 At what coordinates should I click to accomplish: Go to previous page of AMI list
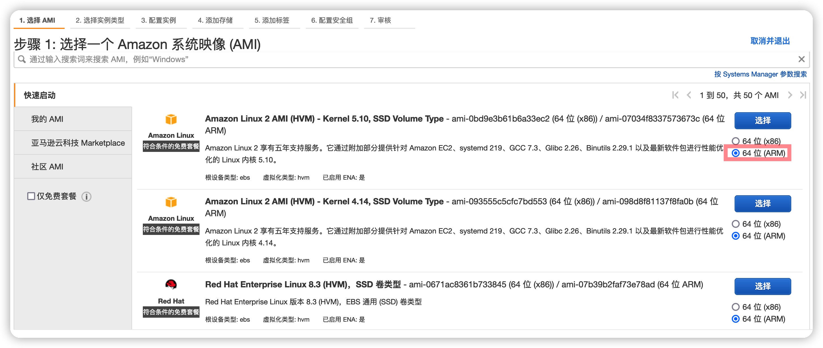point(689,95)
